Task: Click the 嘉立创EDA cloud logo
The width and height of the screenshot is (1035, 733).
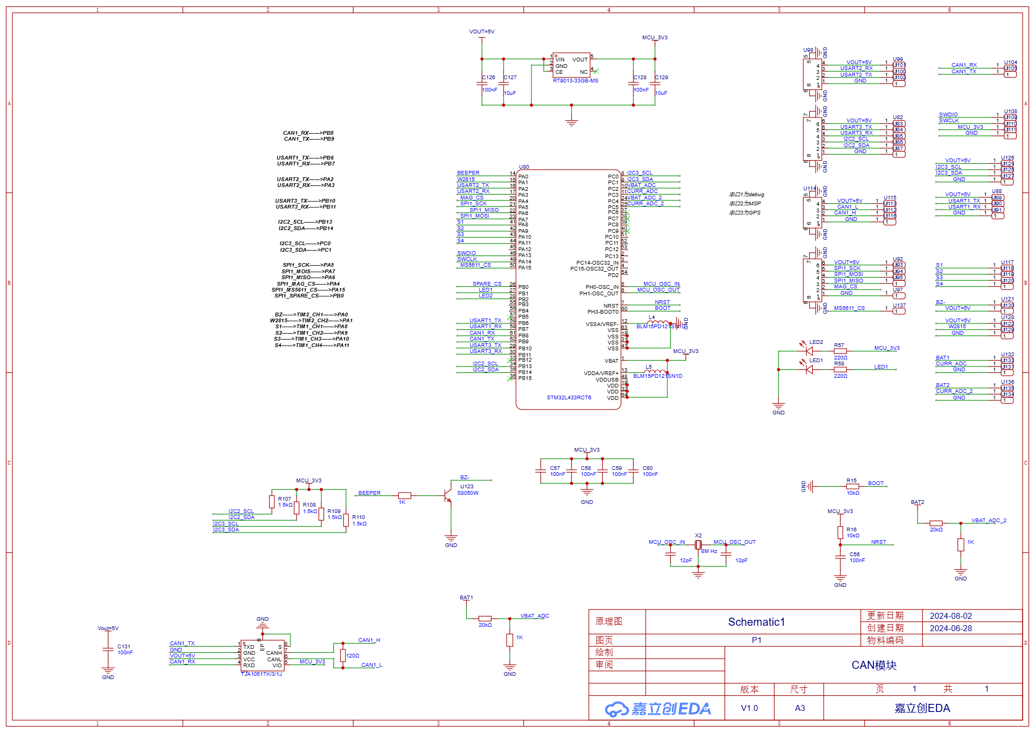Action: tap(658, 708)
